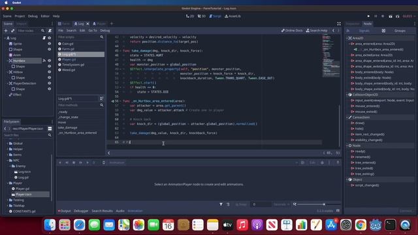Open System Preferences from the dock
This screenshot has height=235, width=418.
pyautogui.click(x=346, y=225)
